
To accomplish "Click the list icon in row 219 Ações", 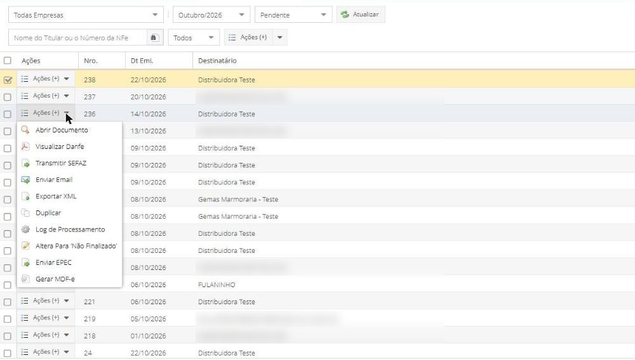I will click(25, 318).
